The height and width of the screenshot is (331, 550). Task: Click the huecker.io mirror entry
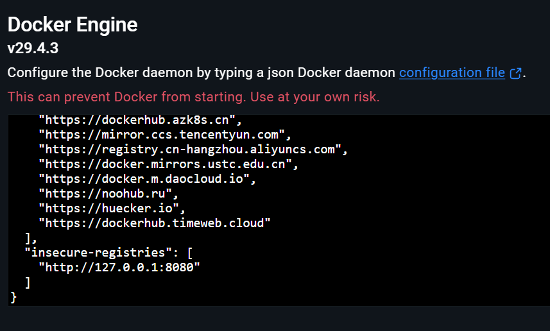tap(112, 208)
